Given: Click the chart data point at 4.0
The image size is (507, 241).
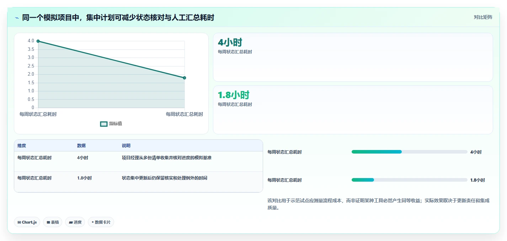Looking at the screenshot, I should click(38, 41).
